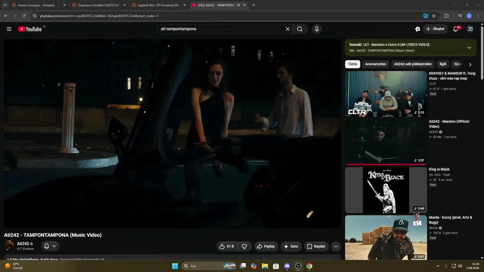The image size is (484, 272).
Task: Bookmark this page with the star
Action: point(434,16)
